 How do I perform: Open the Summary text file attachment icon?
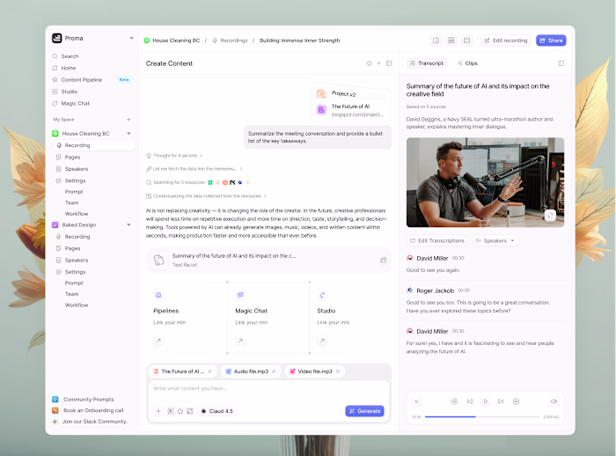click(x=384, y=260)
